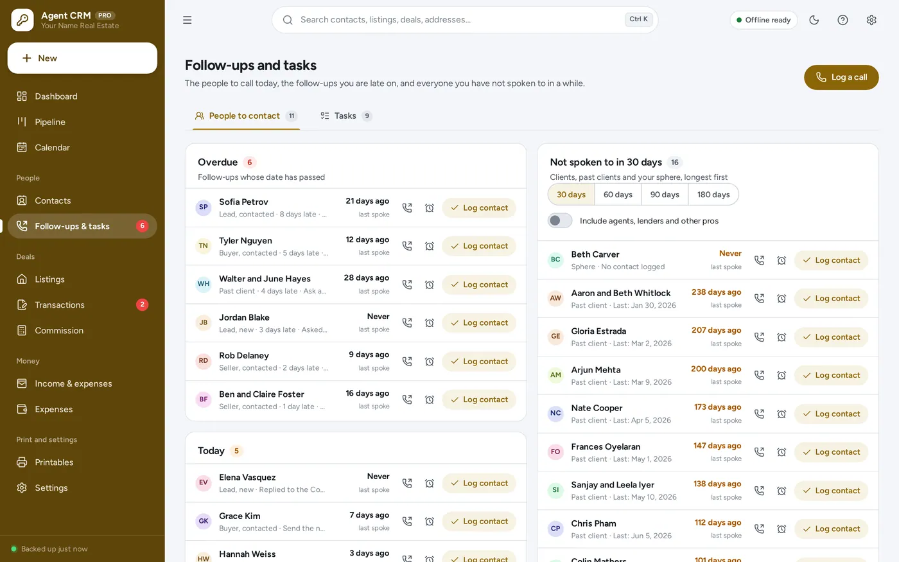Image resolution: width=899 pixels, height=562 pixels.
Task: Go to Pipeline in the sidebar
Action: click(x=82, y=122)
